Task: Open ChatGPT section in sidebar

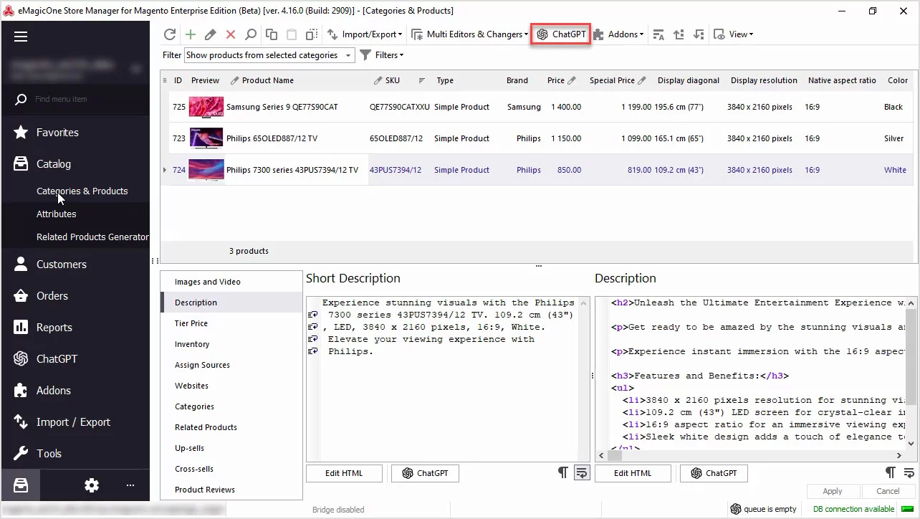Action: 76,358
